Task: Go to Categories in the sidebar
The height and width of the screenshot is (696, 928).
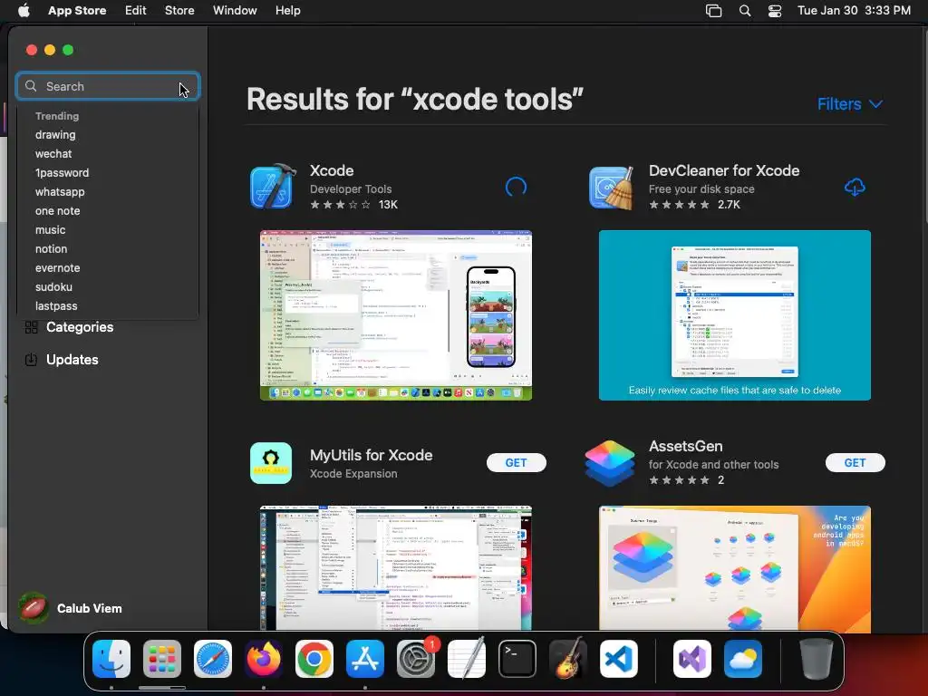Action: [80, 327]
